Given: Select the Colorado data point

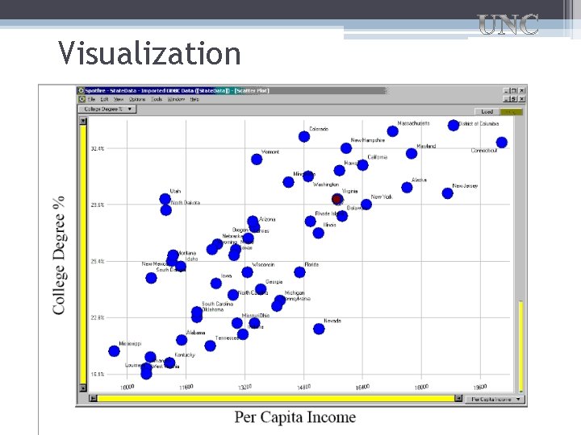Looking at the screenshot, I should (x=304, y=137).
